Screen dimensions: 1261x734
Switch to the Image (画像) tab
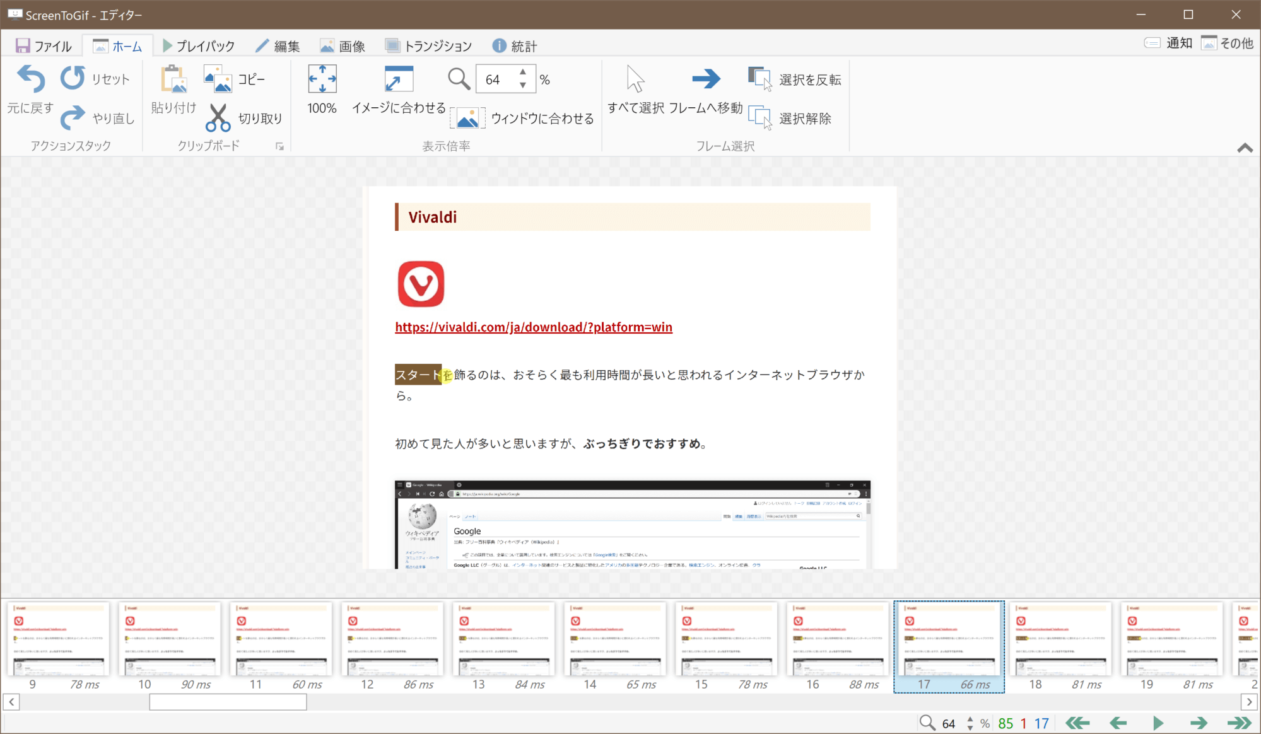343,46
